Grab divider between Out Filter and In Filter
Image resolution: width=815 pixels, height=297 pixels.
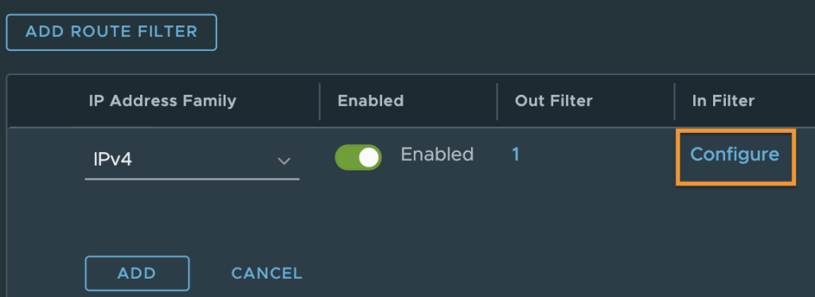[674, 101]
